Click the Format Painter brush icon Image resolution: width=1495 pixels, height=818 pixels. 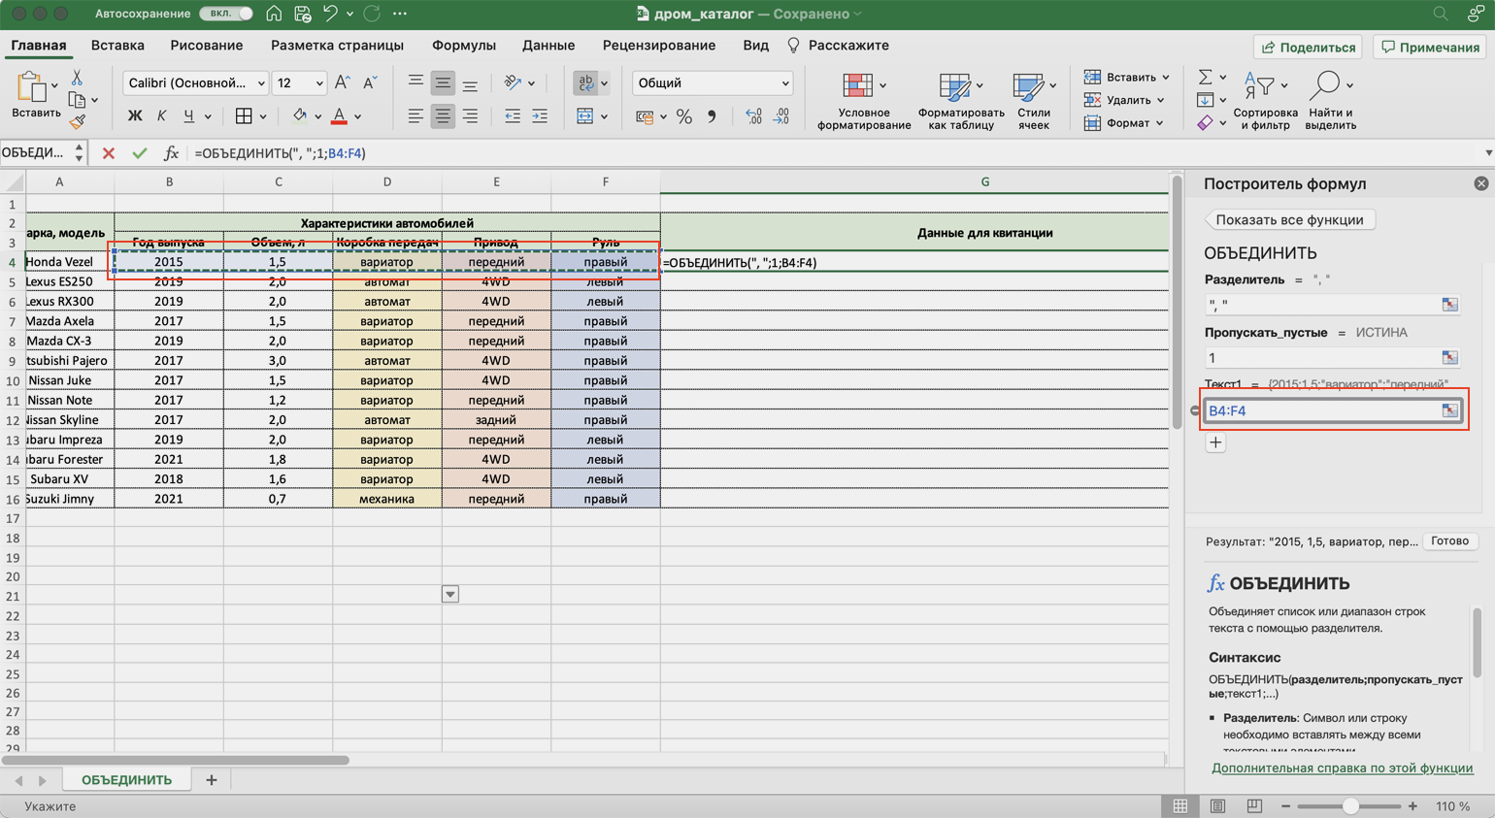78,122
